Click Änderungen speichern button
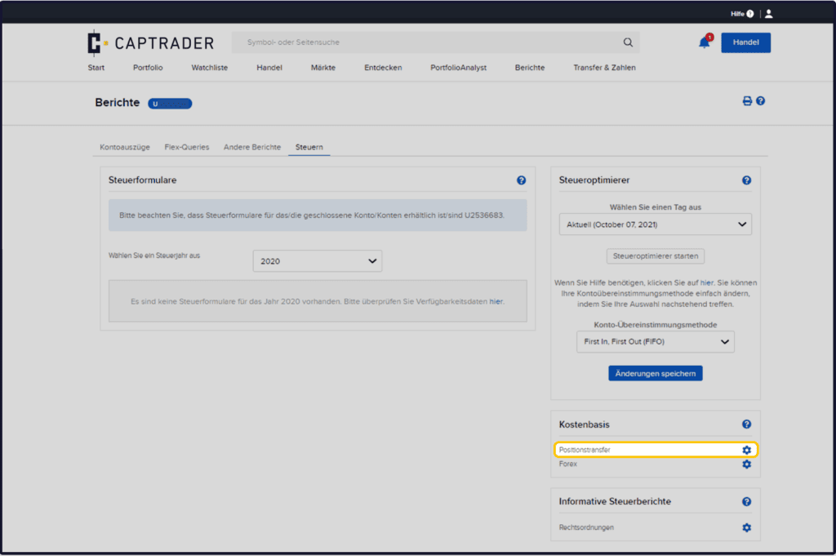836x556 pixels. pos(656,373)
